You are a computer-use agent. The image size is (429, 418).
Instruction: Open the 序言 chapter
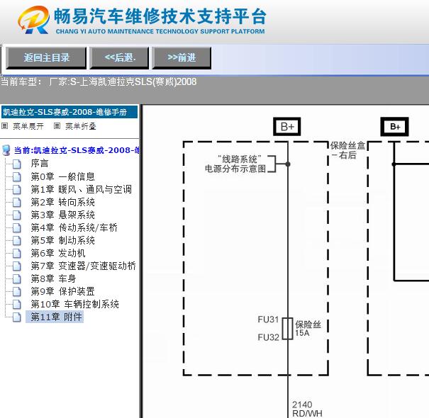[40, 163]
